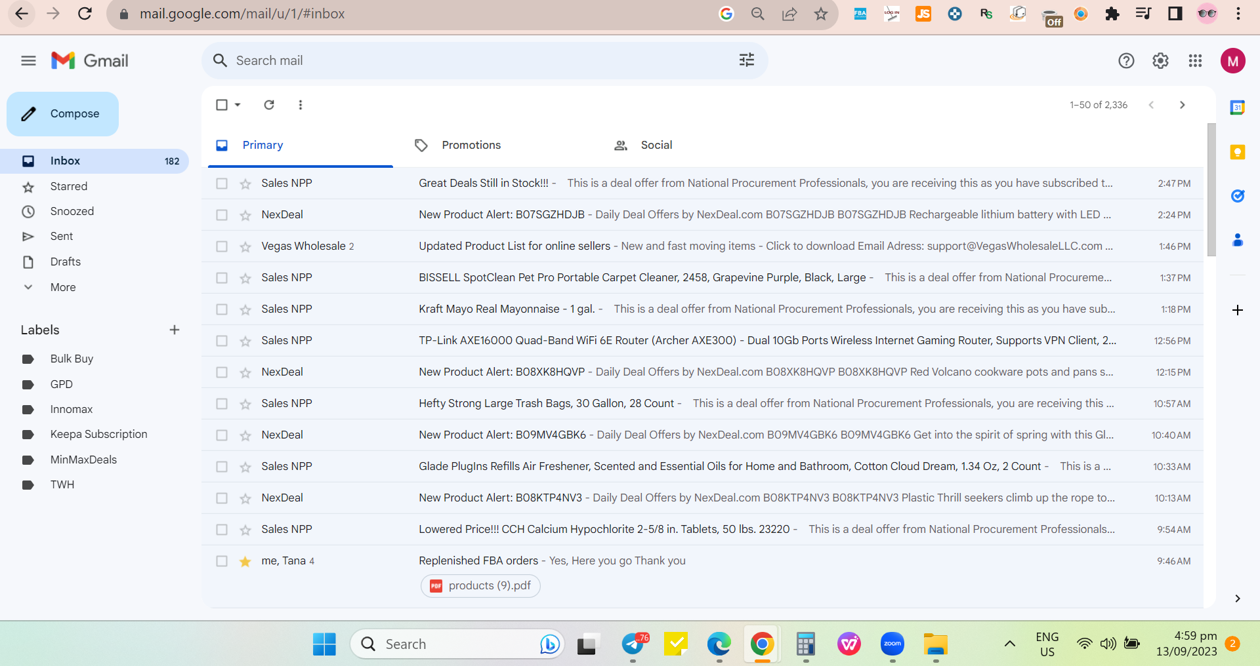Open Microsoft Edge from the taskbar

(x=719, y=644)
